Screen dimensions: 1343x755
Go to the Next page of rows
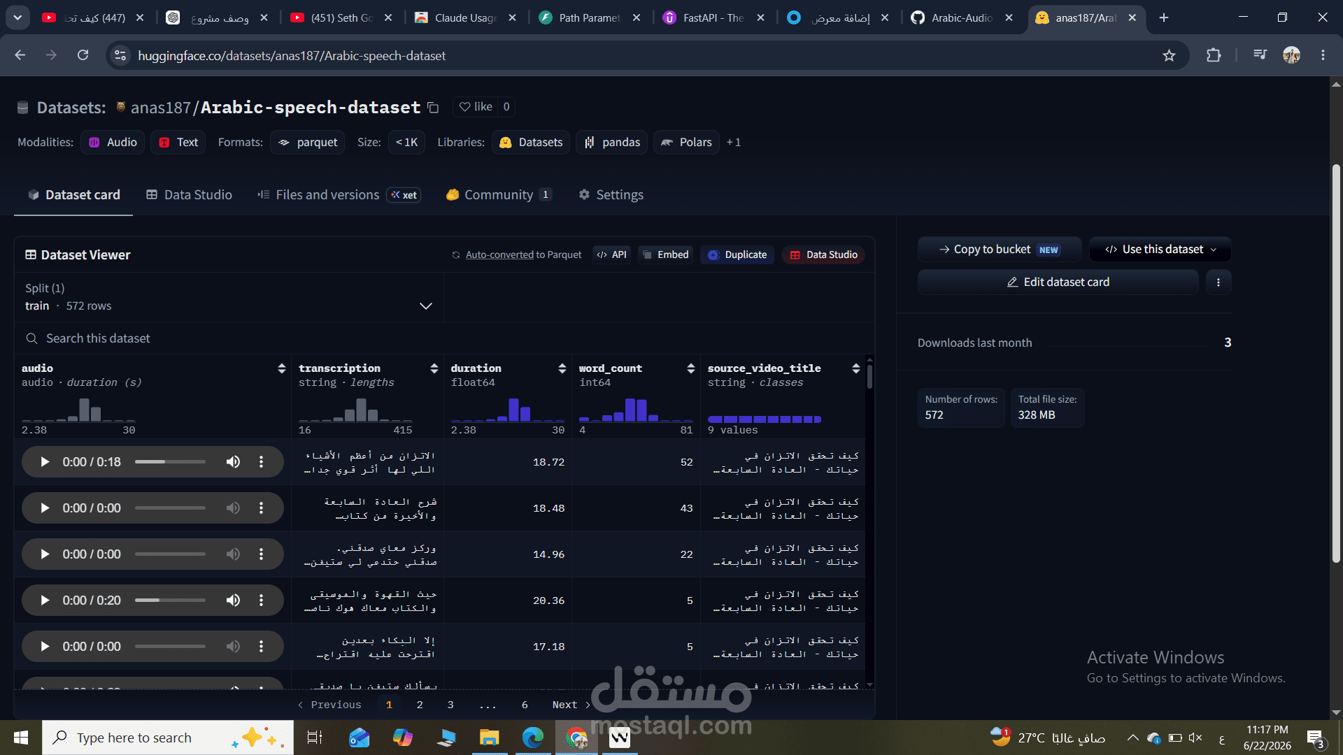pos(571,705)
